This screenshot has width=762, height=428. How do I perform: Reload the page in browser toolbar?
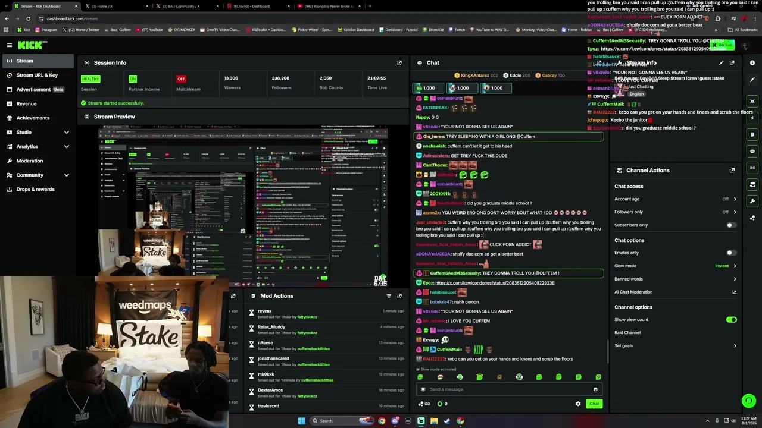(x=28, y=18)
